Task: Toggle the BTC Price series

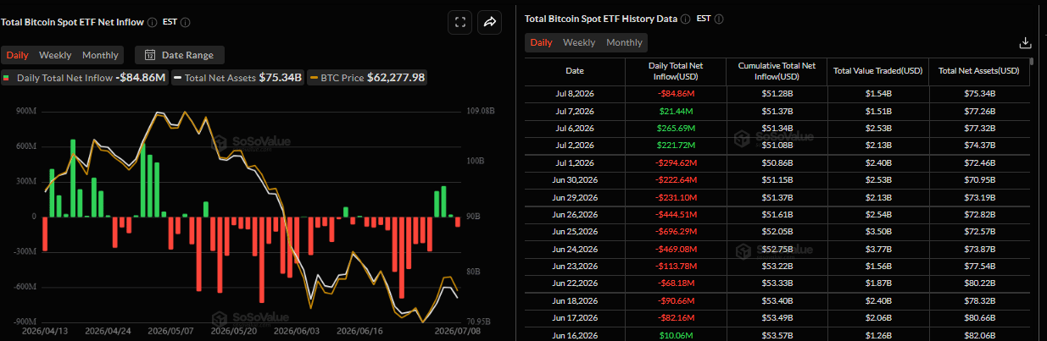Action: [367, 77]
